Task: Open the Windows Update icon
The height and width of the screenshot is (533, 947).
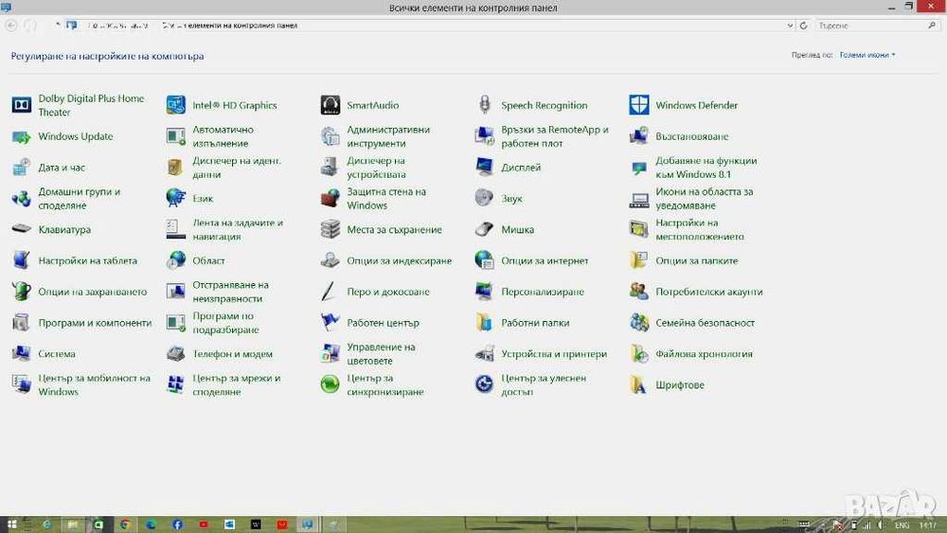Action: tap(22, 136)
